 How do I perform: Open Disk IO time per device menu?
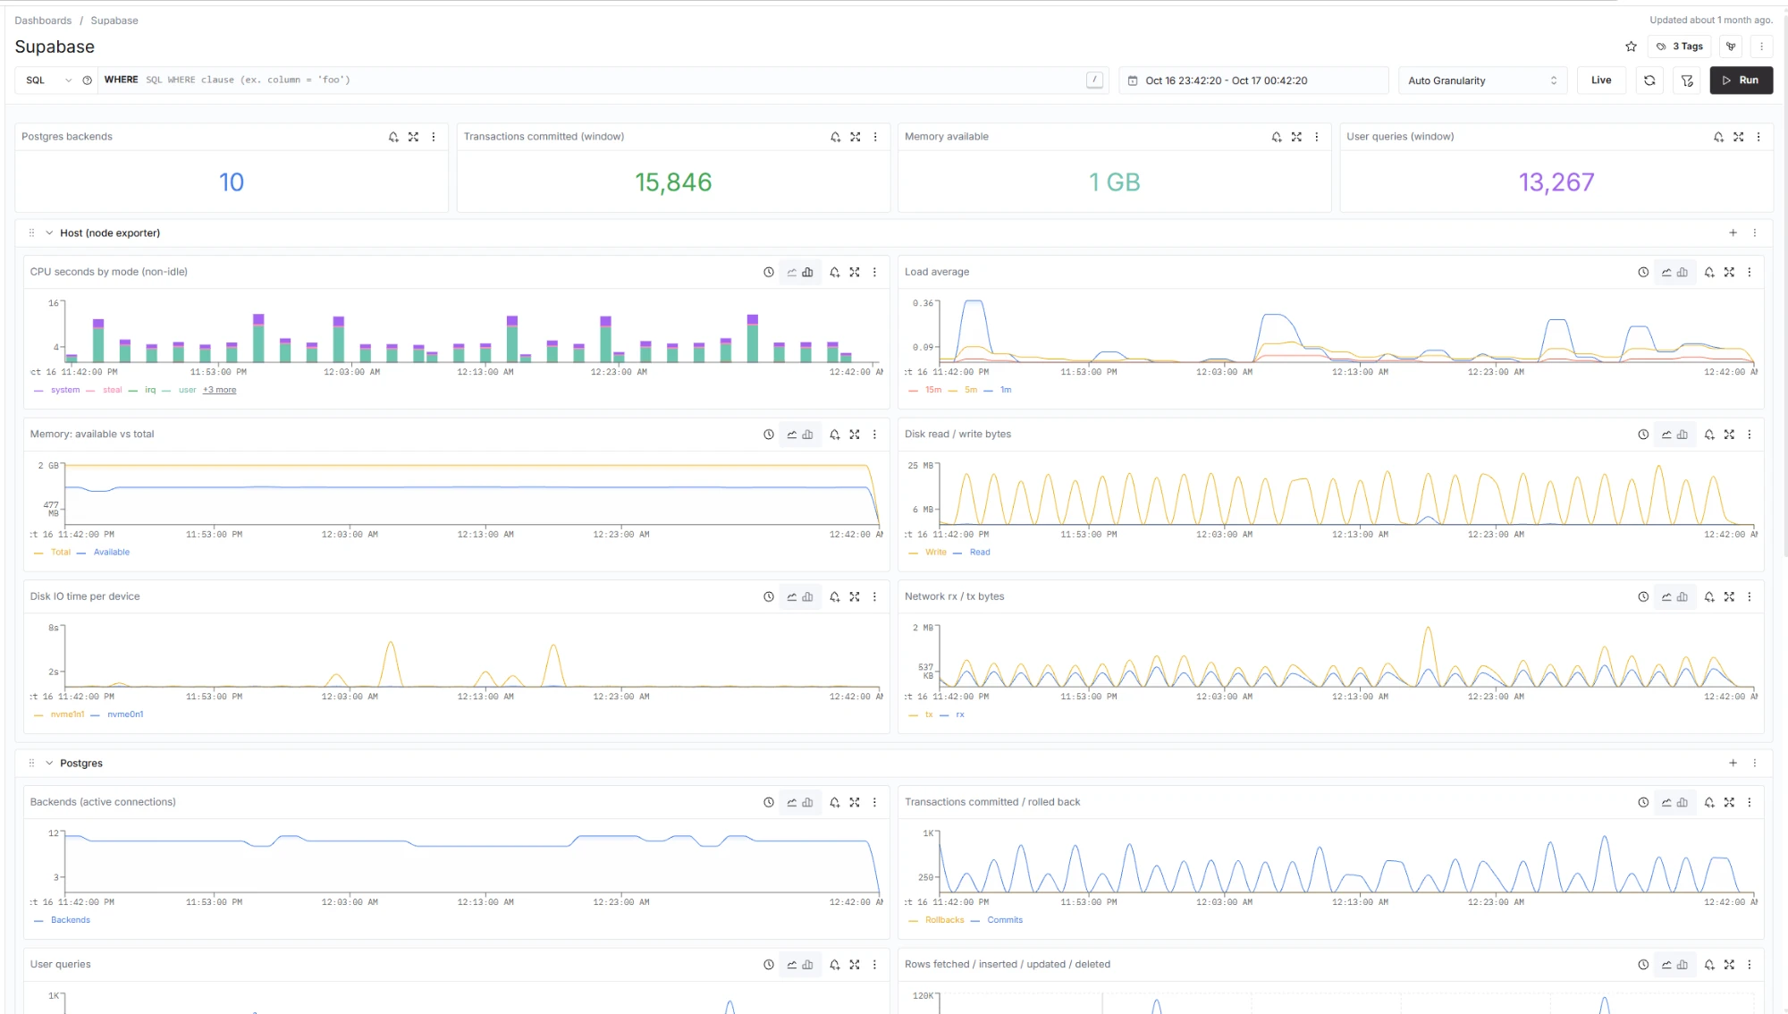point(874,597)
